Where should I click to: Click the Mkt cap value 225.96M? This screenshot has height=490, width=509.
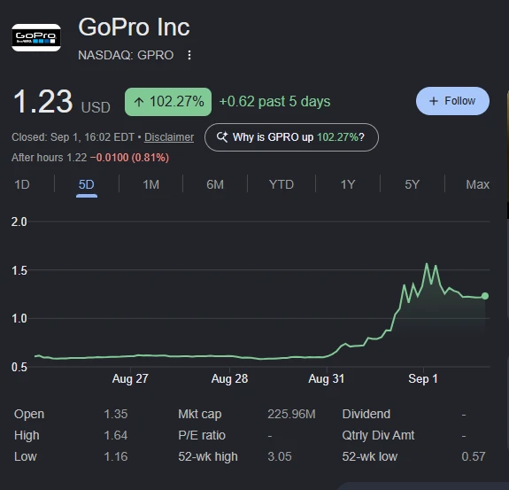[291, 415]
